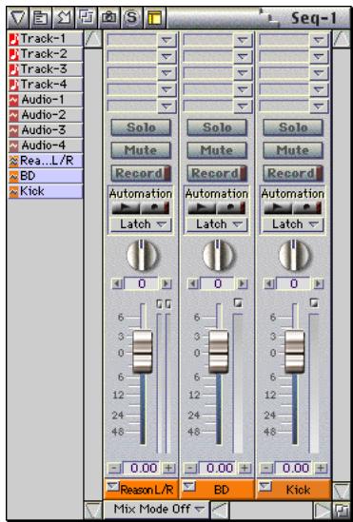The image size is (353, 522).
Task: Select Audio-1 in the track list
Action: click(46, 100)
